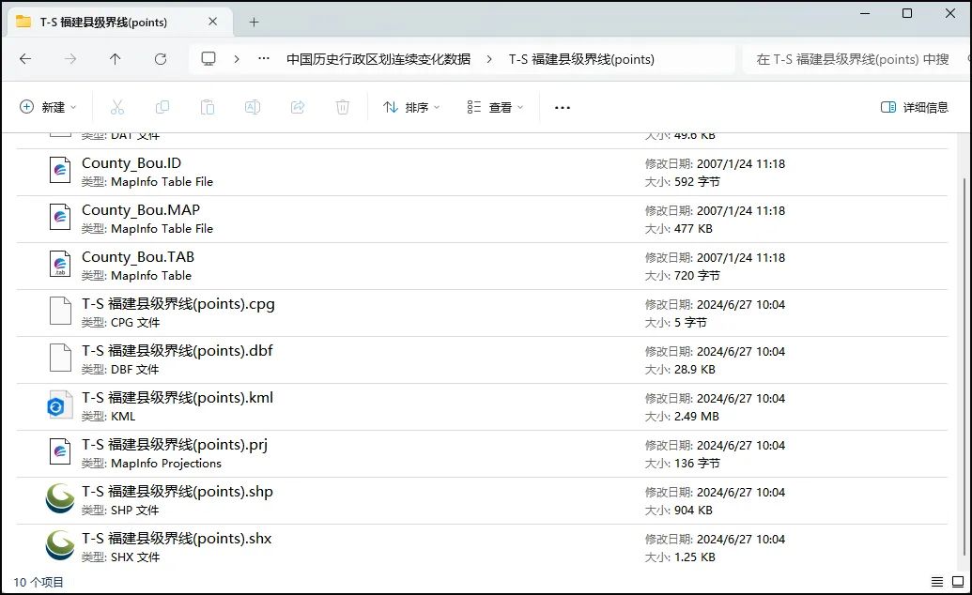Select T-S 福建县级界线(points).prj file name
Image resolution: width=972 pixels, height=595 pixels.
coord(174,445)
